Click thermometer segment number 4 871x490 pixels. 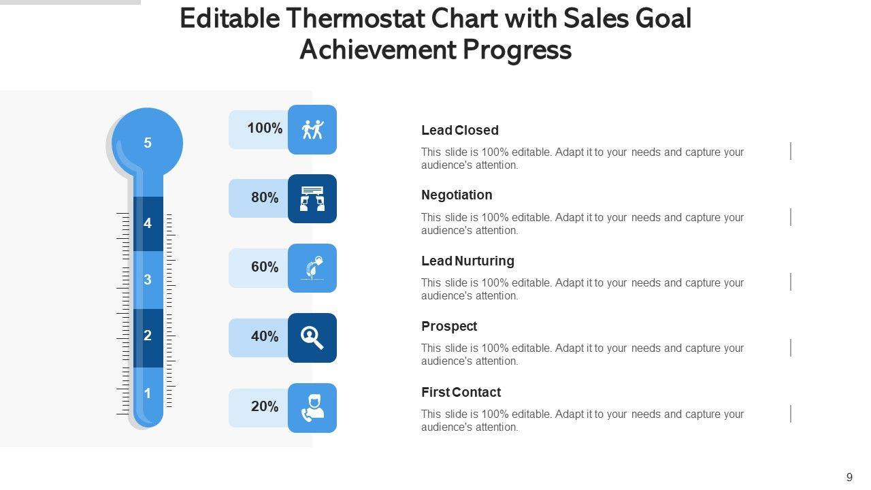(148, 223)
